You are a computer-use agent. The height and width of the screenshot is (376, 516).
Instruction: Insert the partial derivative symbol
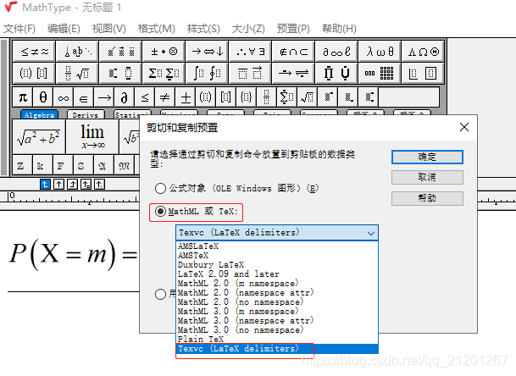(x=124, y=97)
